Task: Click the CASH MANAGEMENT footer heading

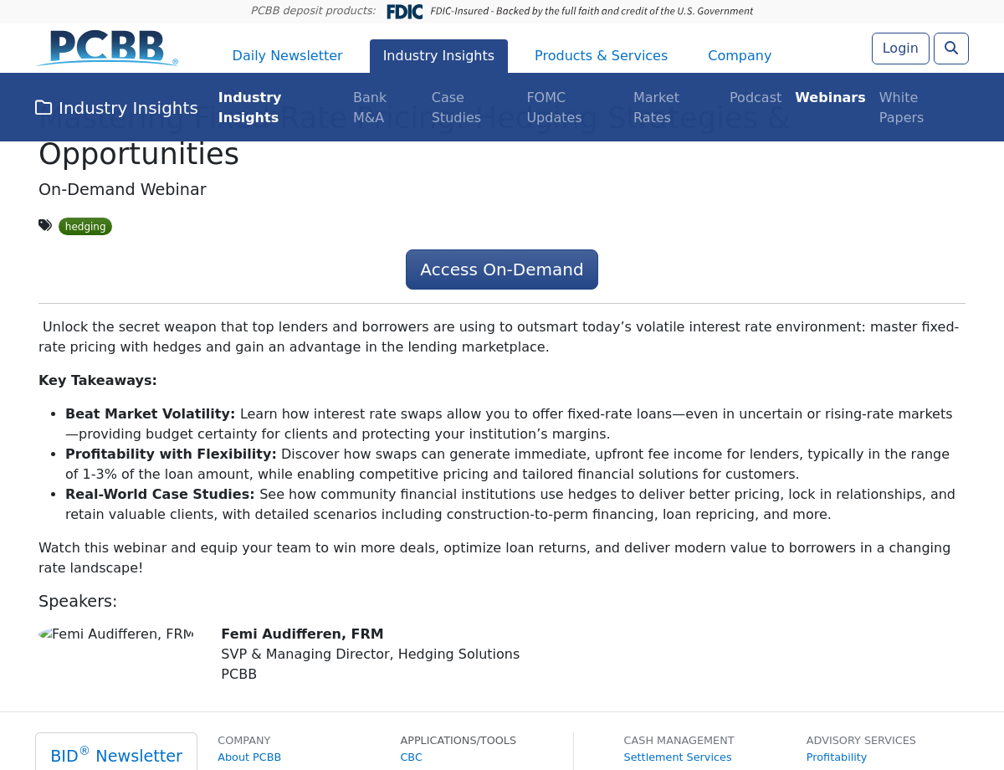Action: tap(679, 741)
